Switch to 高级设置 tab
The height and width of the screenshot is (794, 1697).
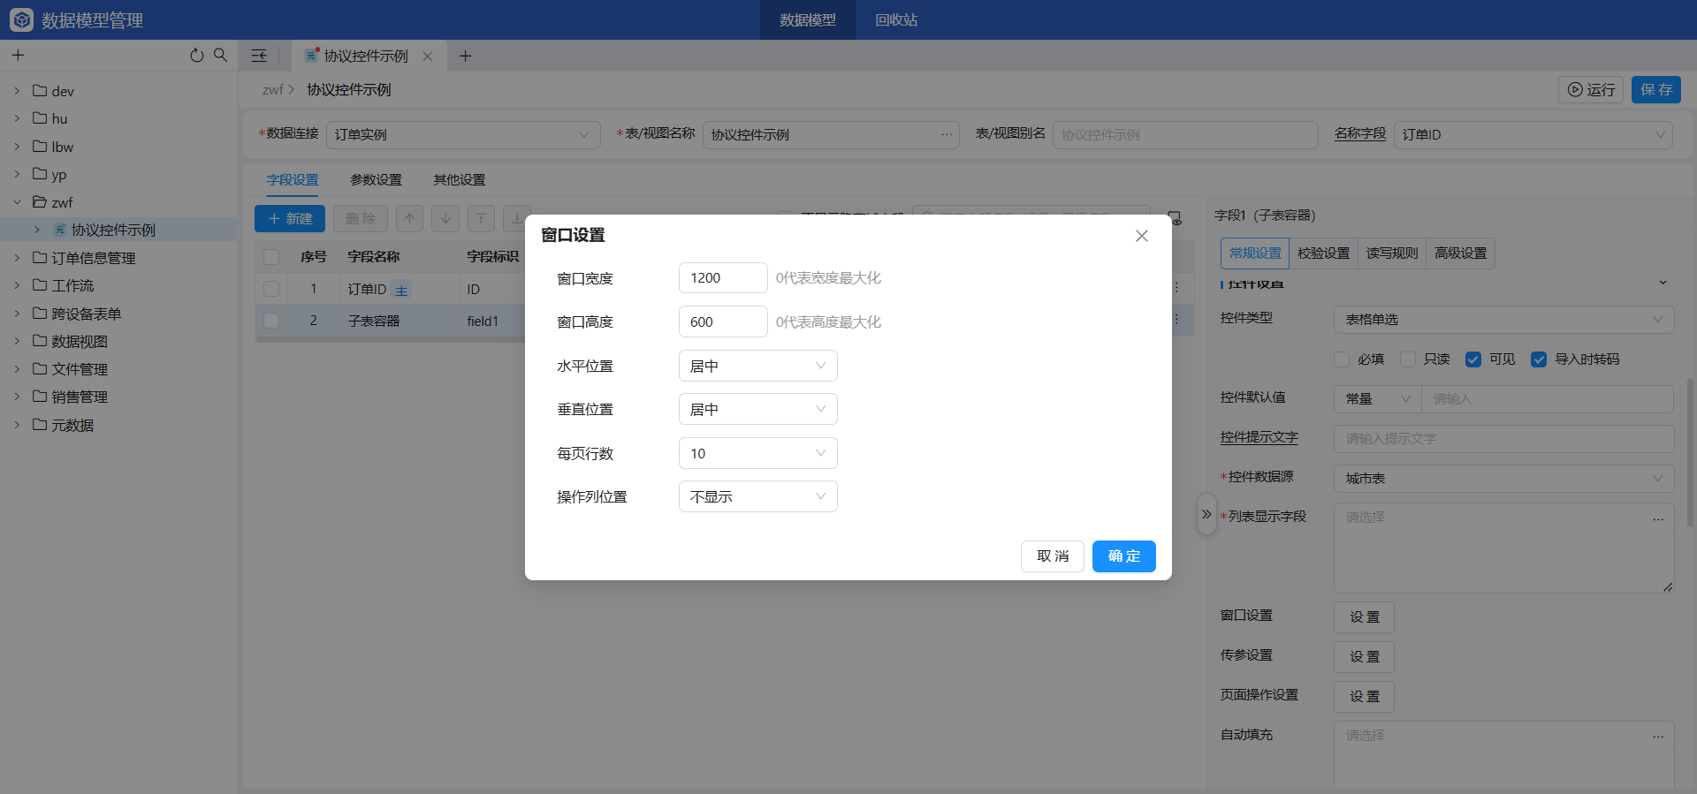(x=1460, y=253)
